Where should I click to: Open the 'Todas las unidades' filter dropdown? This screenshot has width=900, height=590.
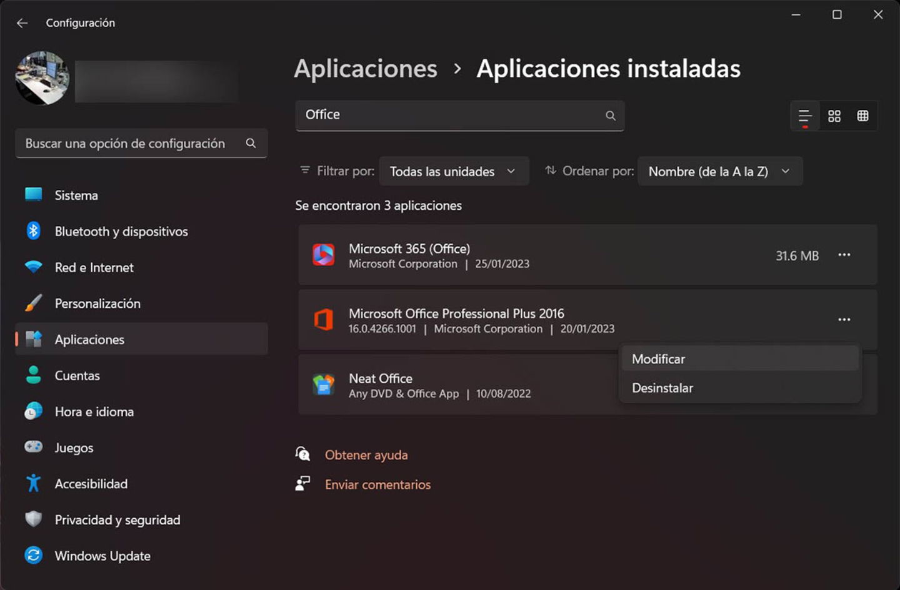coord(454,171)
